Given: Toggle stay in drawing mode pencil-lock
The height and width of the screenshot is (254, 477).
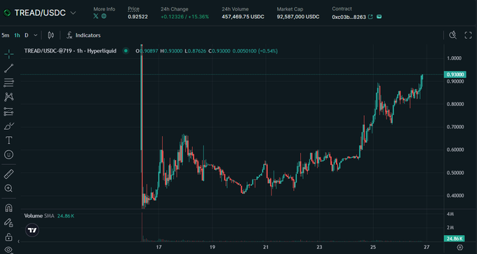Looking at the screenshot, I should pos(9,222).
